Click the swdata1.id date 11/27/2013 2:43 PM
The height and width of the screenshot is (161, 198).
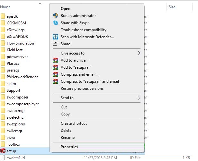[x=101, y=158]
